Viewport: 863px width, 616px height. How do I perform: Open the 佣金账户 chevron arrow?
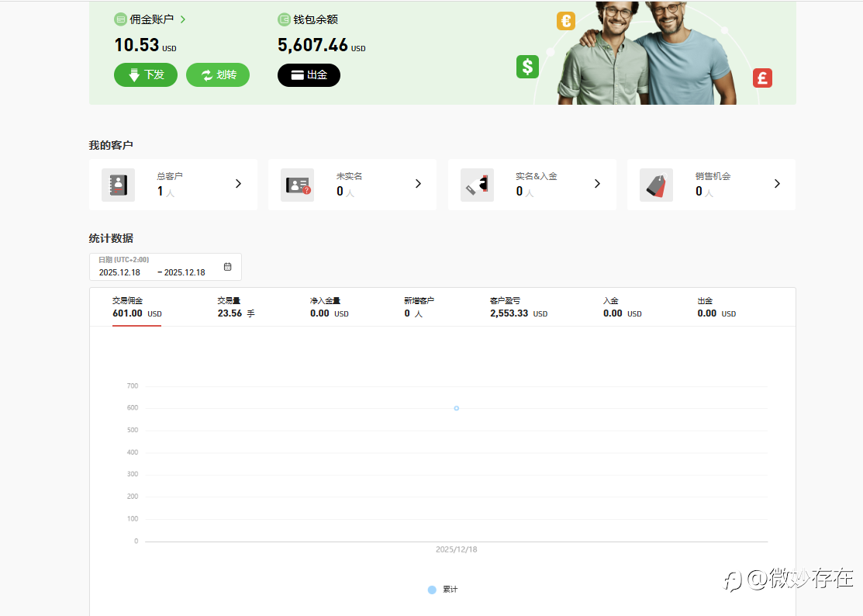pos(183,19)
